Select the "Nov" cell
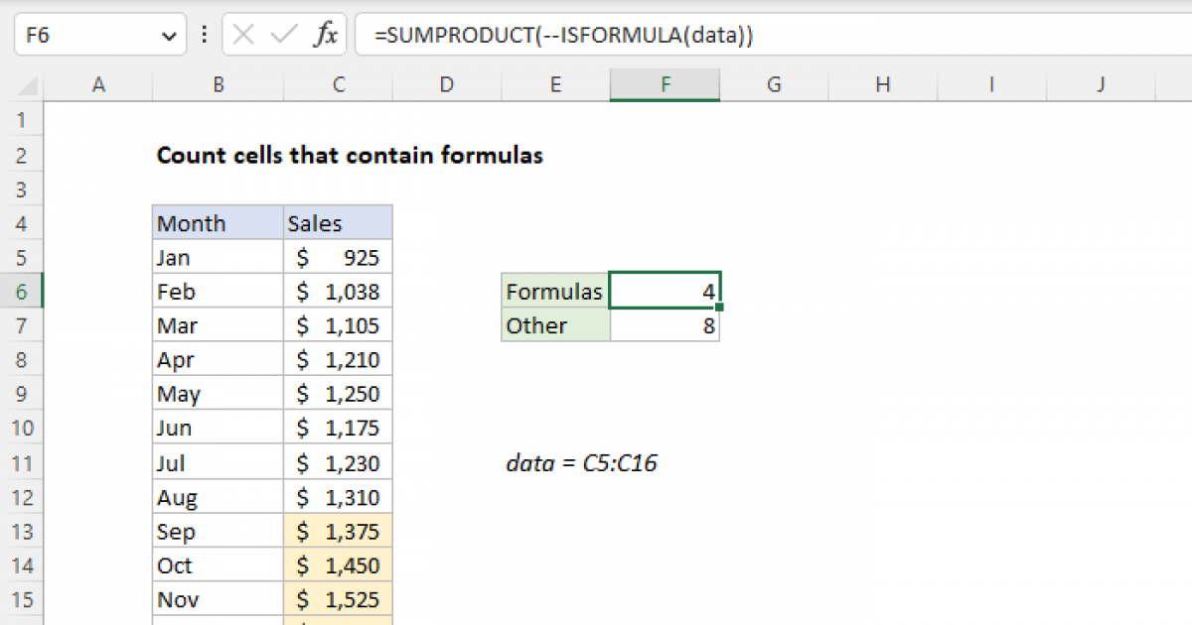The width and height of the screenshot is (1192, 625). tap(218, 600)
